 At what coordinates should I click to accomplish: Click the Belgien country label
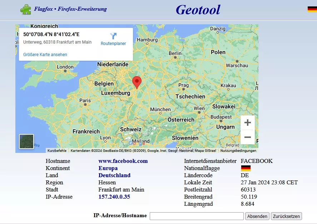[104, 84]
